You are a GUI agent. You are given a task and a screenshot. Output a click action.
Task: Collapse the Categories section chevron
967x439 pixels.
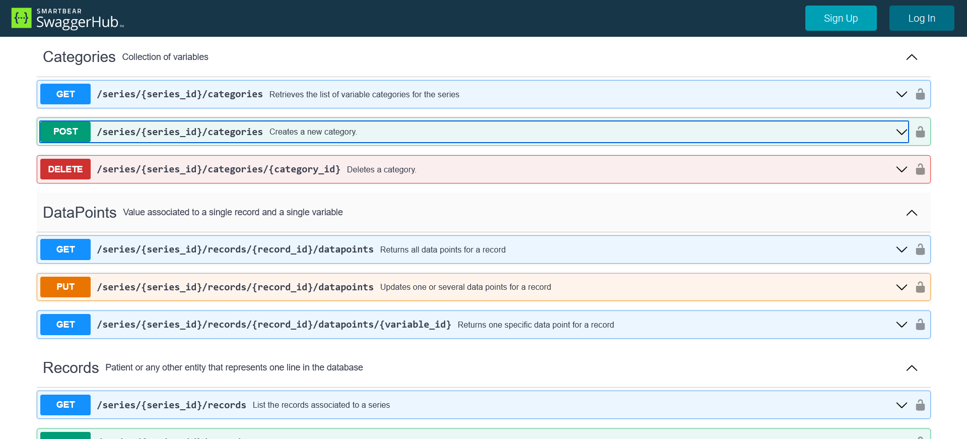[912, 57]
